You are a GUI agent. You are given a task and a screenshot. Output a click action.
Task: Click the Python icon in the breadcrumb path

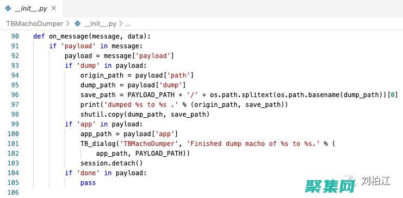pos(77,24)
